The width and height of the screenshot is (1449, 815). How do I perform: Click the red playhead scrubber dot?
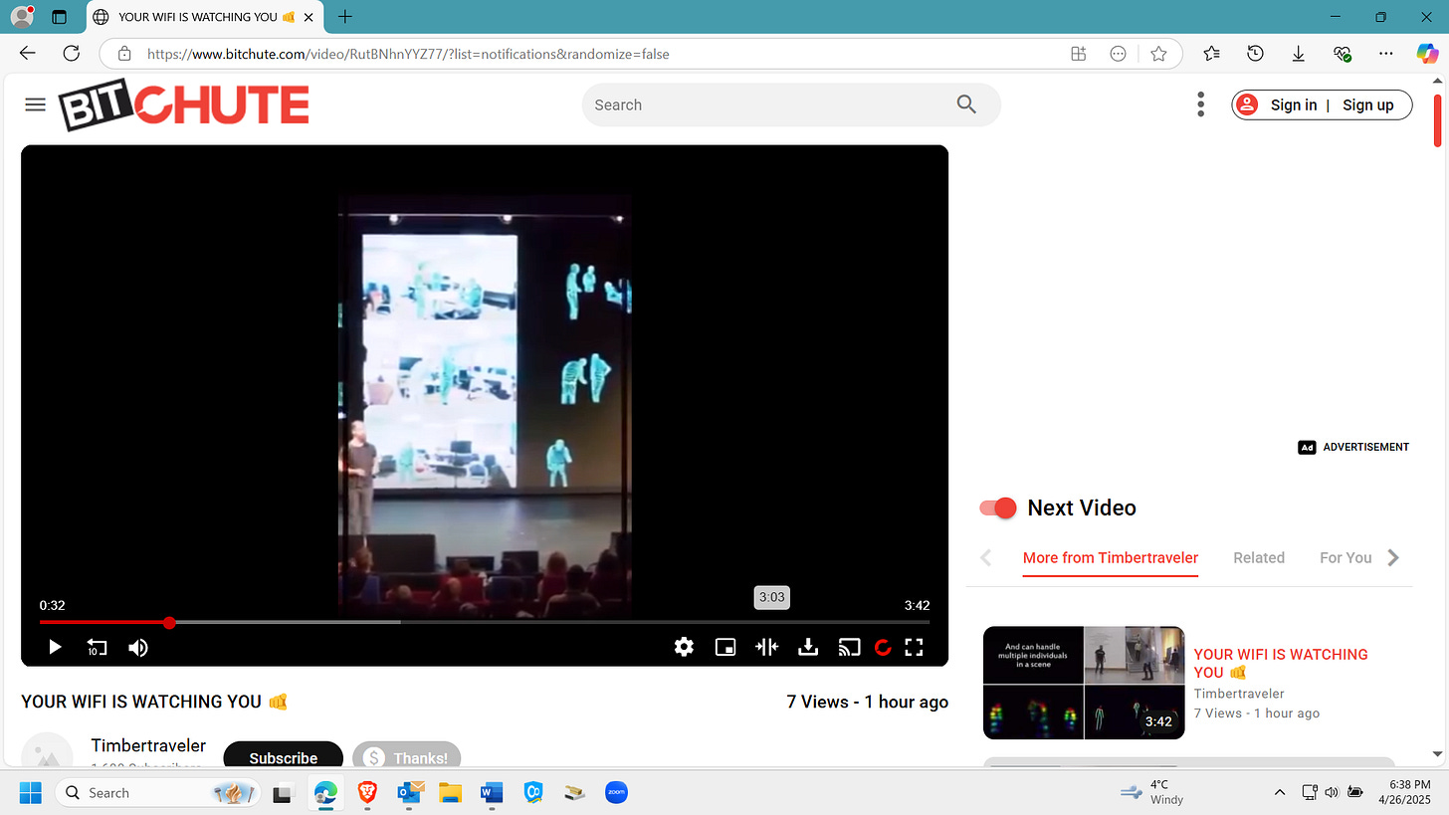point(169,623)
